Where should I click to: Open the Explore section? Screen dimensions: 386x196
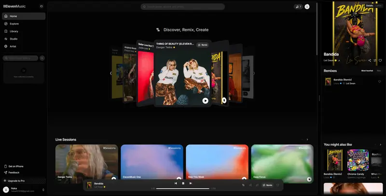point(24,24)
